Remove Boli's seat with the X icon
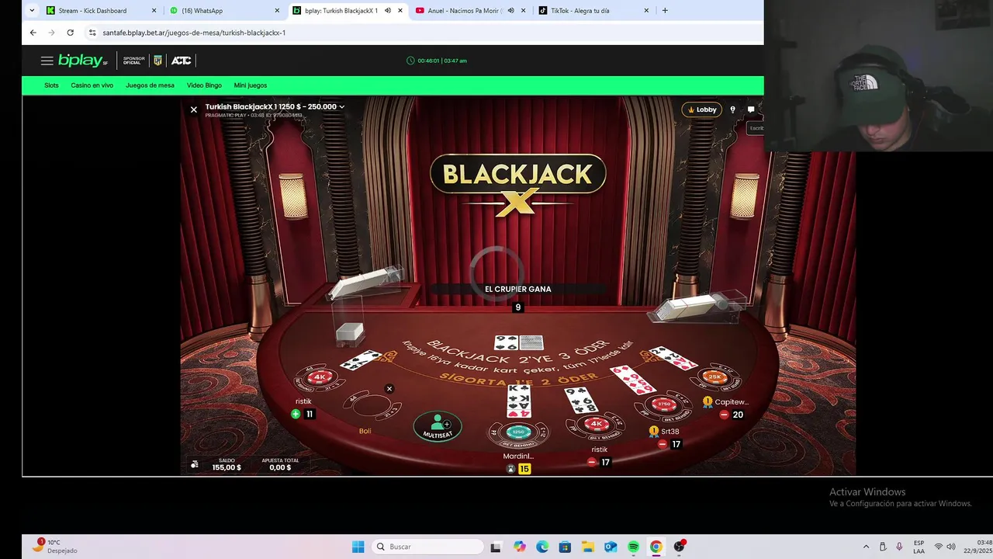Screen dimensions: 993x559 pos(389,389)
